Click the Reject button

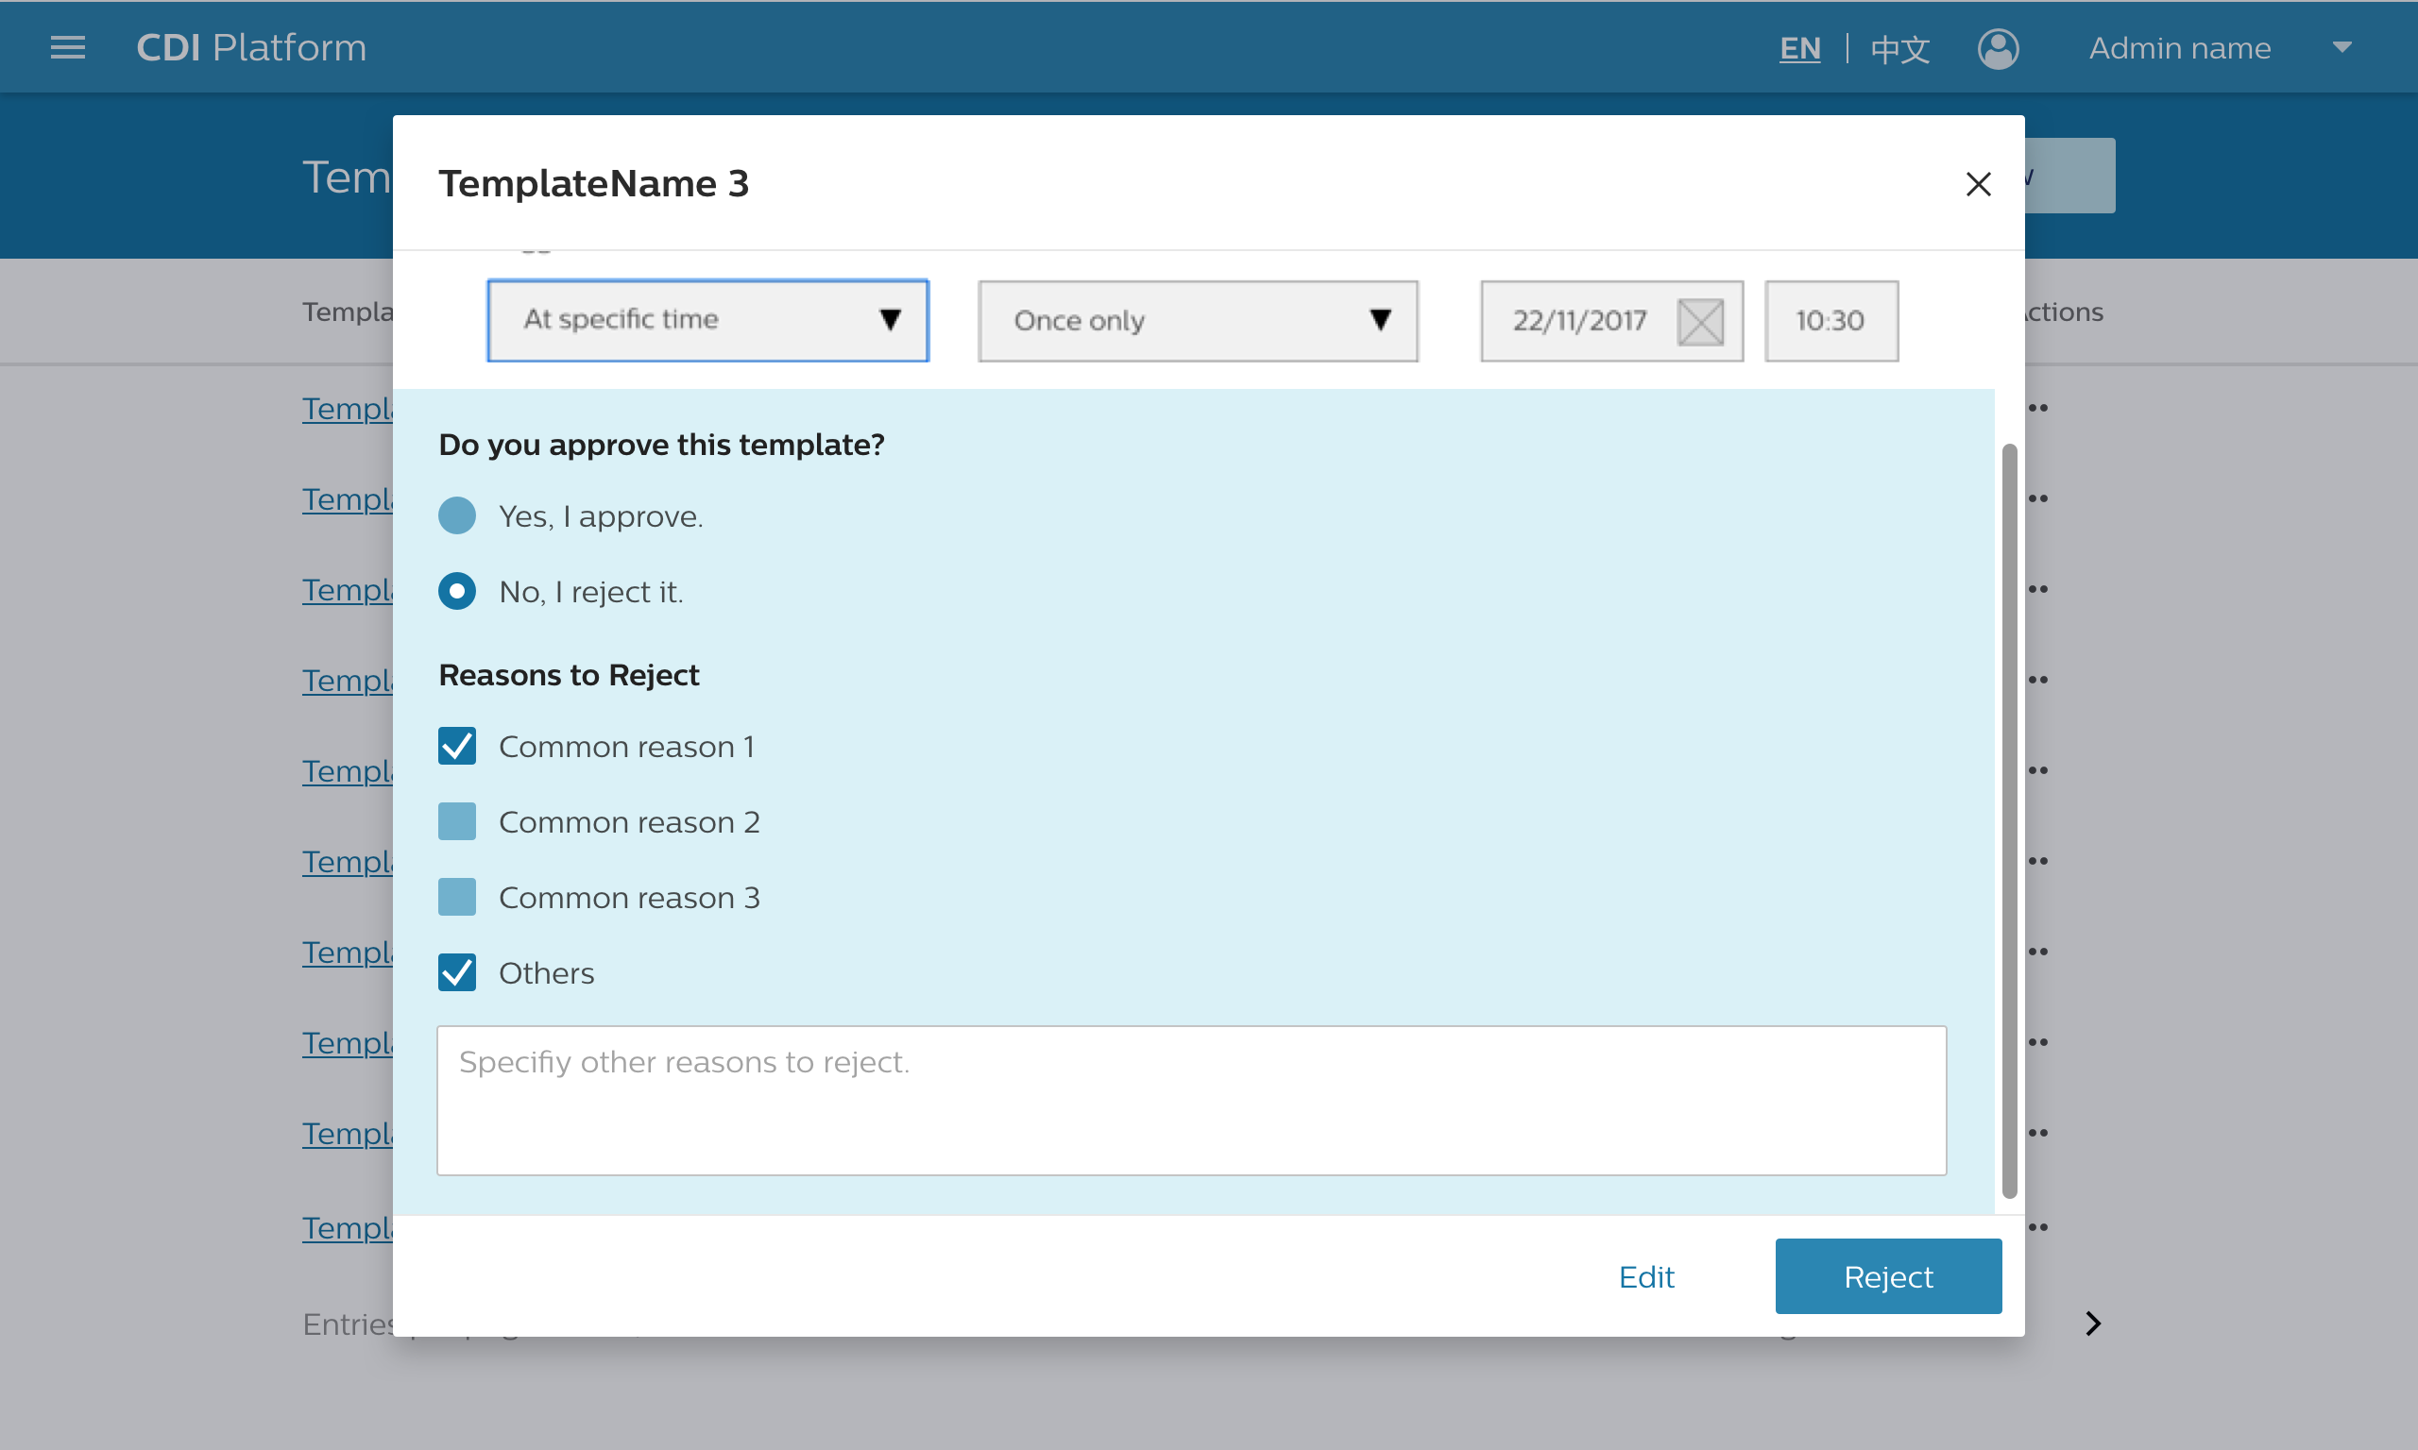coord(1888,1276)
